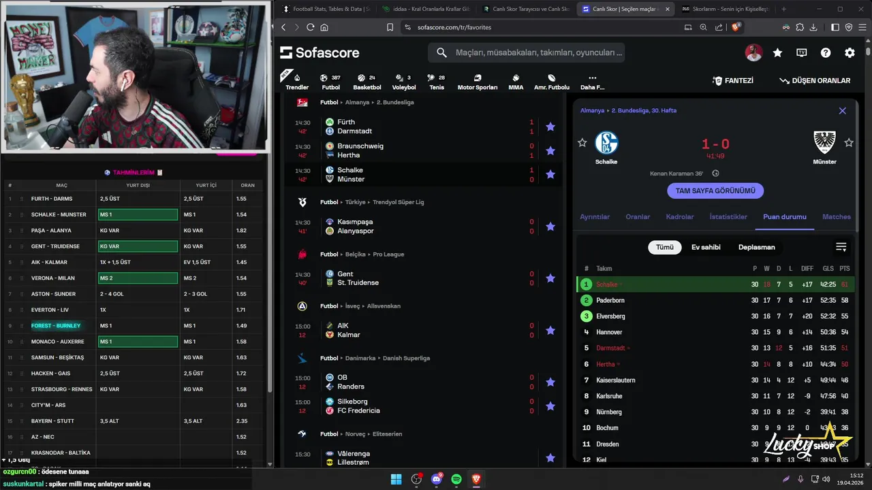The image size is (872, 490).
Task: Open the standings table view options
Action: pyautogui.click(x=841, y=247)
